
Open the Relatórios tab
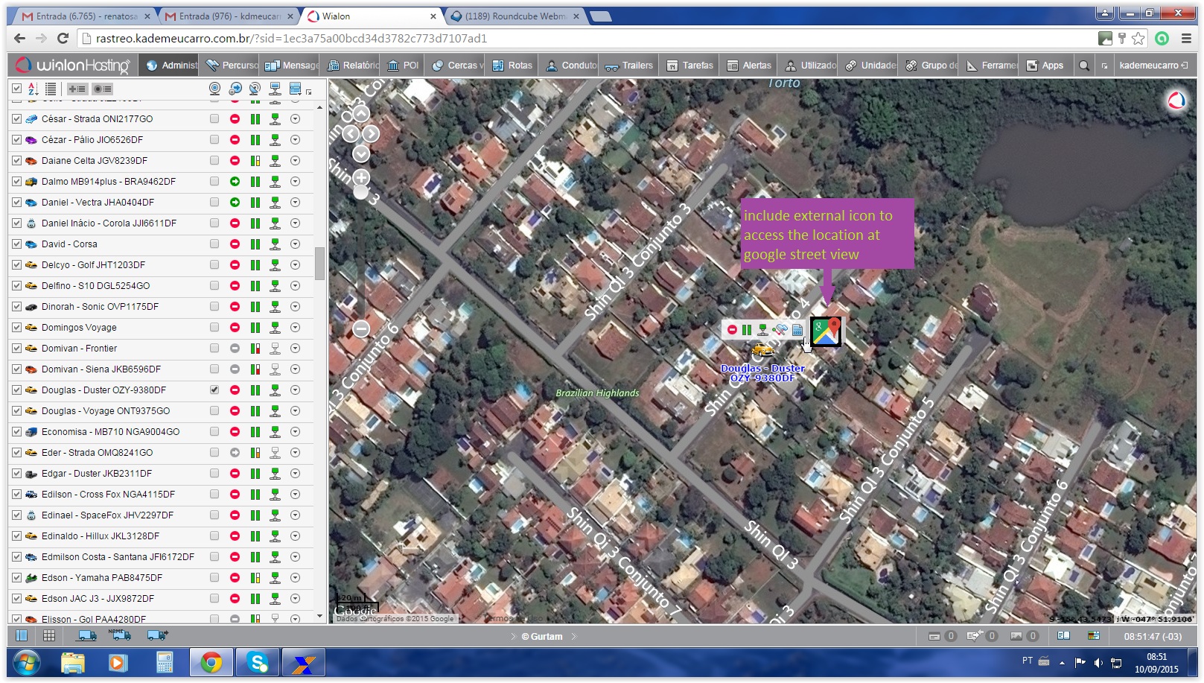(354, 66)
